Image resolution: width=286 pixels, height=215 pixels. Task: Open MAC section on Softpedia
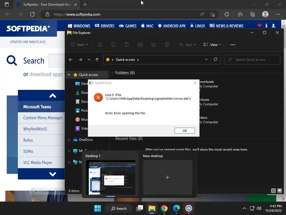point(147,26)
